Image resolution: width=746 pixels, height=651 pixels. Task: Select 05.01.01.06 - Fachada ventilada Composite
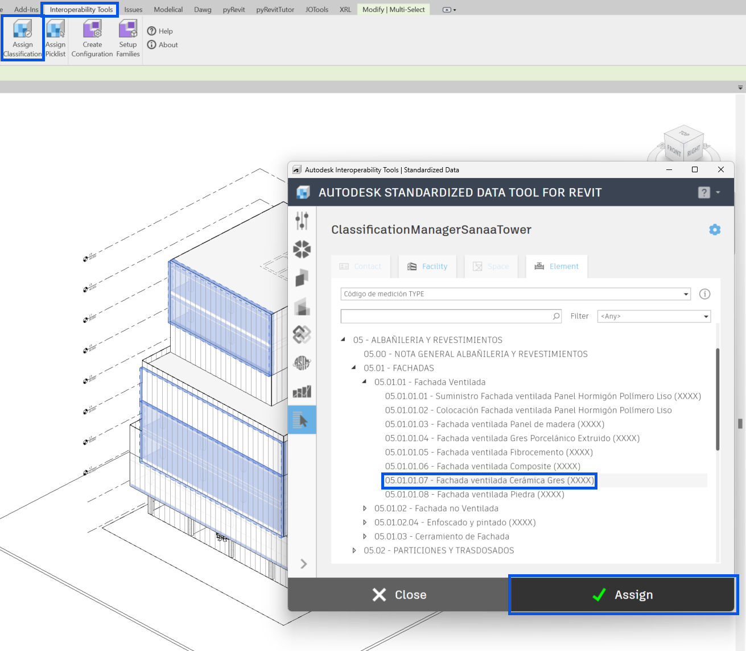pos(483,466)
